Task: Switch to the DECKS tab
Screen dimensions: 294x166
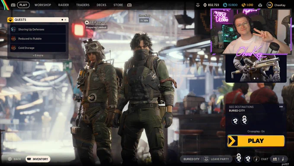Action: (101, 5)
